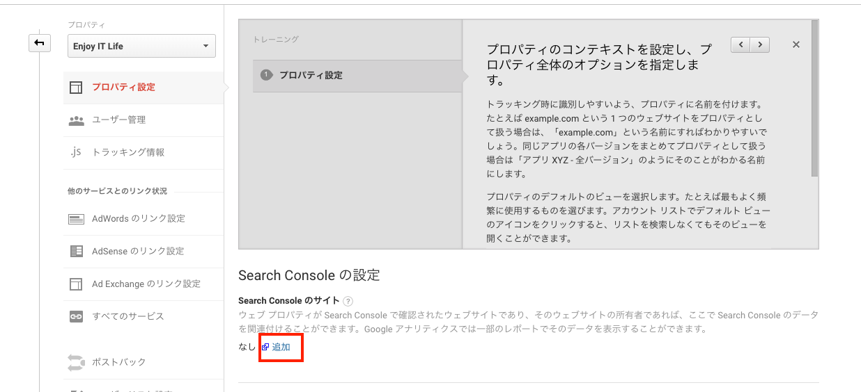Expand トラッキング情報 section
The image size is (861, 392).
pos(128,152)
